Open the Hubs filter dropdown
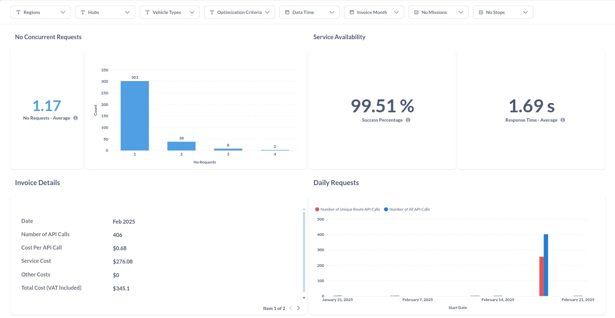 pos(105,12)
